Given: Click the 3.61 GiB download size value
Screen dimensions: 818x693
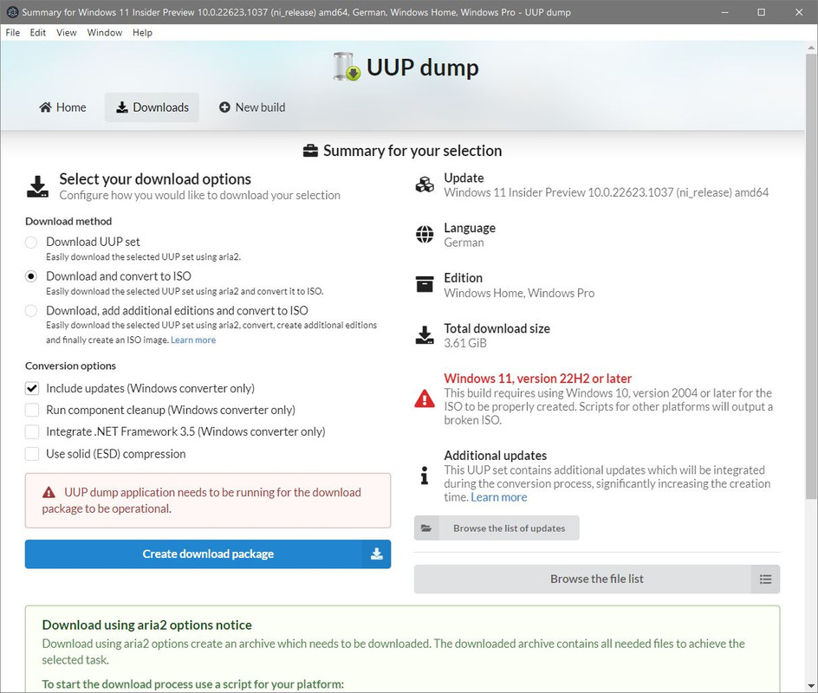Looking at the screenshot, I should 464,343.
